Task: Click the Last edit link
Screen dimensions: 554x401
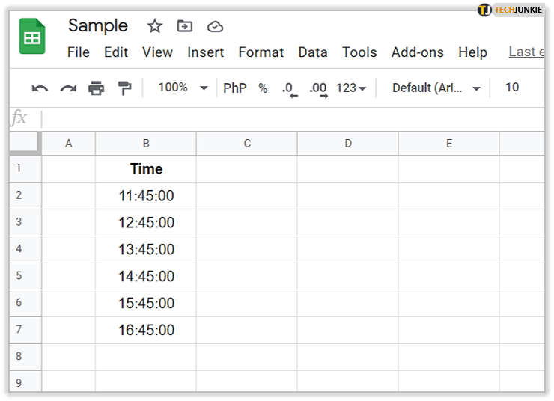Action: (523, 52)
